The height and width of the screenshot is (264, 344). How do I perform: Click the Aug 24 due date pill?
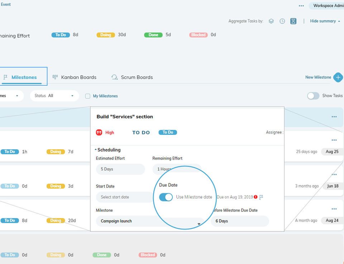[x=332, y=220]
